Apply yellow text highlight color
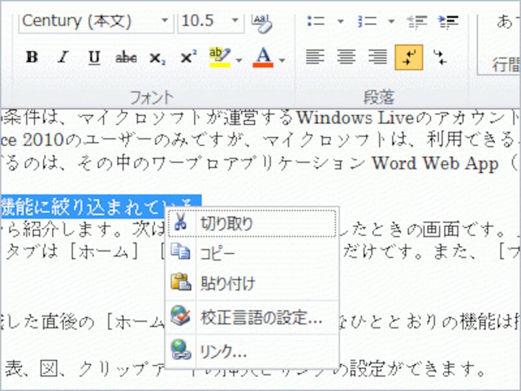 click(x=219, y=57)
